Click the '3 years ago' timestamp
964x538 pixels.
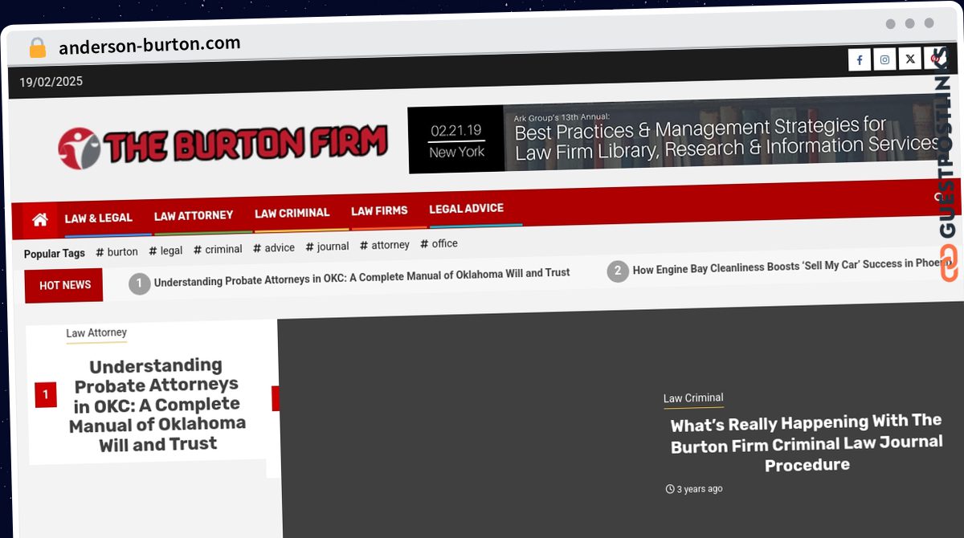point(700,489)
